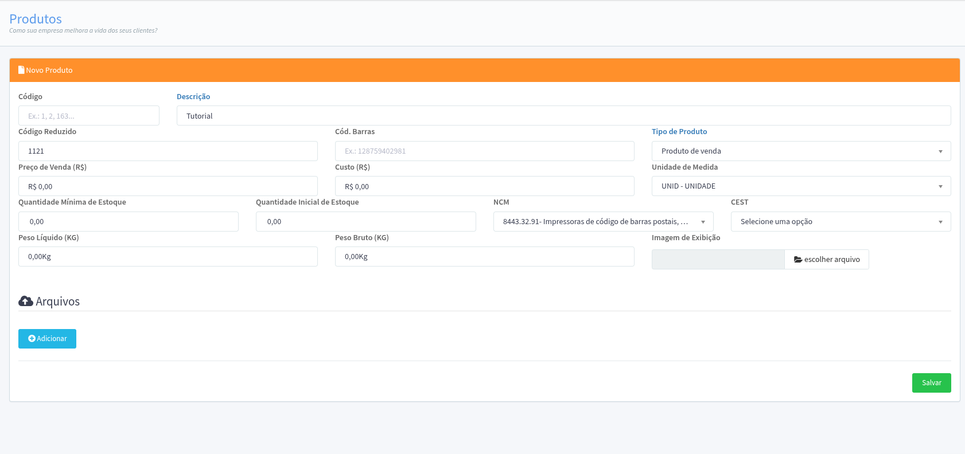Focus the Cód. Barras input
This screenshot has width=965, height=454.
pos(484,151)
